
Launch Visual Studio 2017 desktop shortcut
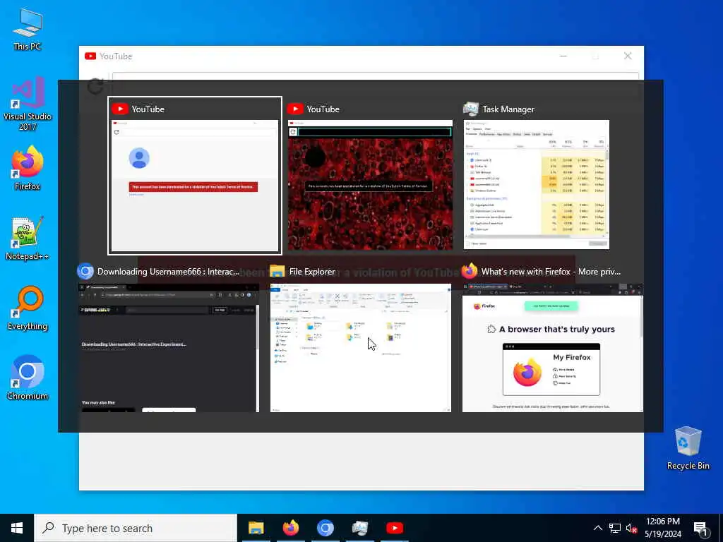pyautogui.click(x=28, y=104)
